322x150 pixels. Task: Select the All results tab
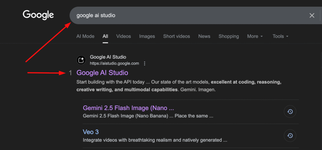click(x=105, y=36)
